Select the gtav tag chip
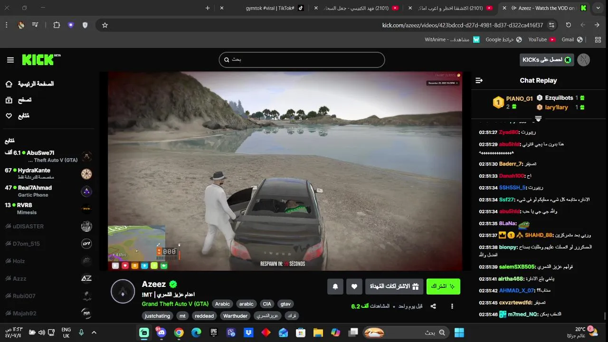This screenshot has height=342, width=608. pyautogui.click(x=285, y=304)
